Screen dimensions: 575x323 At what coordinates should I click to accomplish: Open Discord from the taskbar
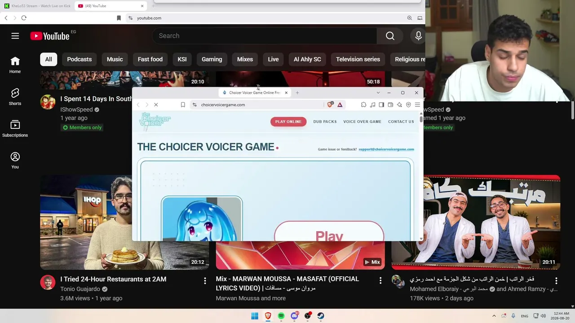pyautogui.click(x=295, y=316)
